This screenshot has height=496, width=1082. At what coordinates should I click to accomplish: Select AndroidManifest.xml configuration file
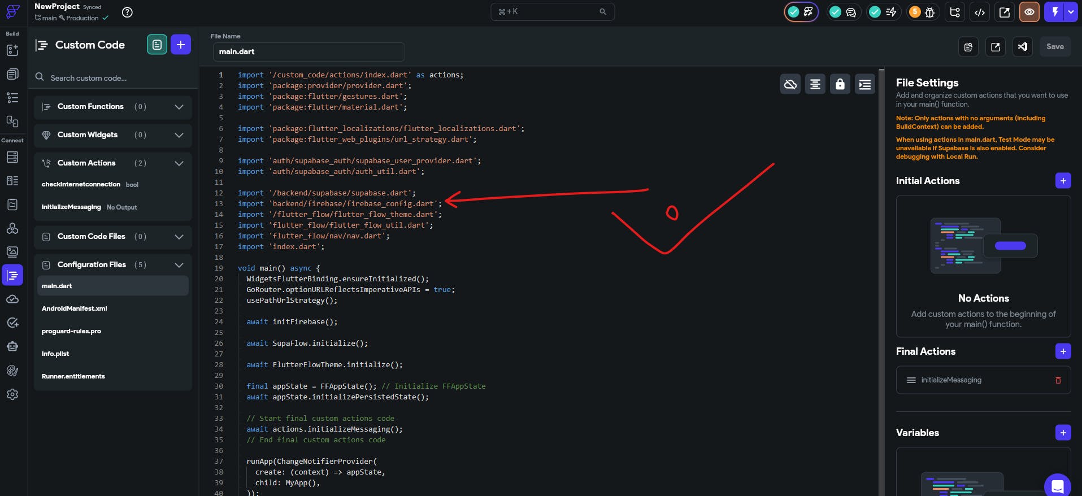pos(74,308)
